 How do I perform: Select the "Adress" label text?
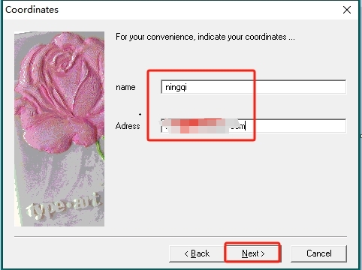pos(128,126)
